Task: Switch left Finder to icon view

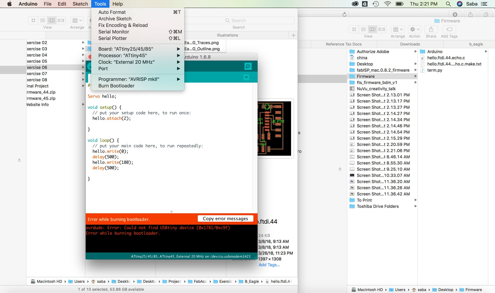Action: [x=33, y=20]
